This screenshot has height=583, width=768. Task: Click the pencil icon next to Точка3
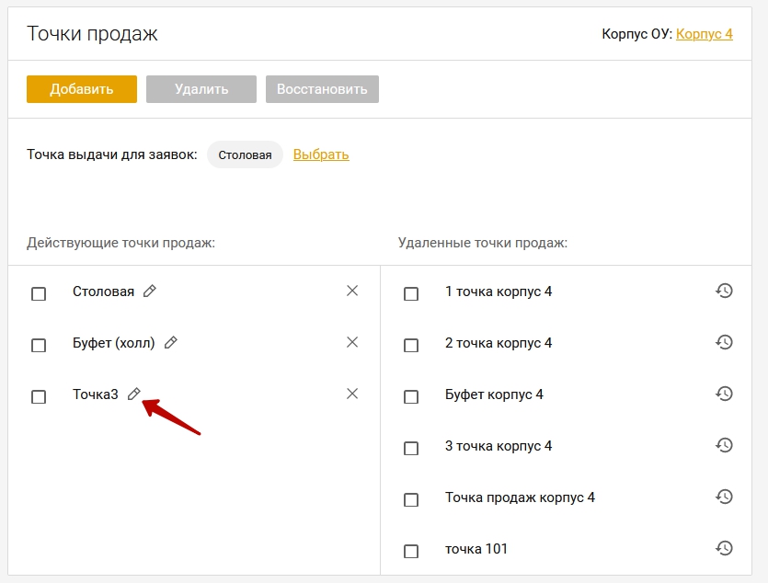pyautogui.click(x=134, y=394)
